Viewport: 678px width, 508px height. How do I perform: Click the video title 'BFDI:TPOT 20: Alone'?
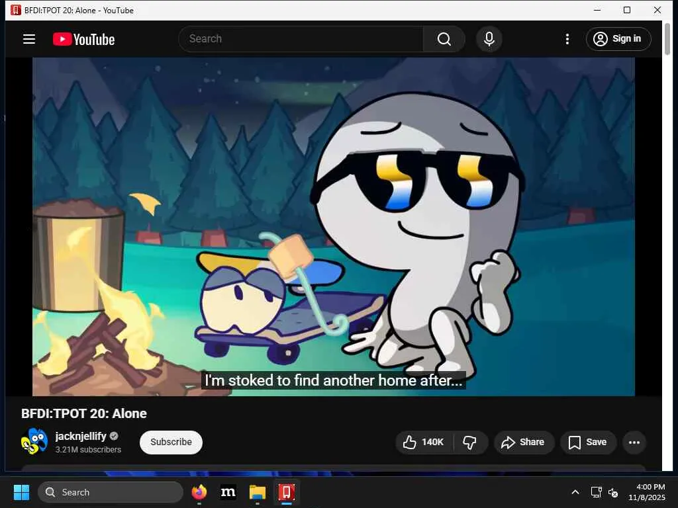click(84, 413)
